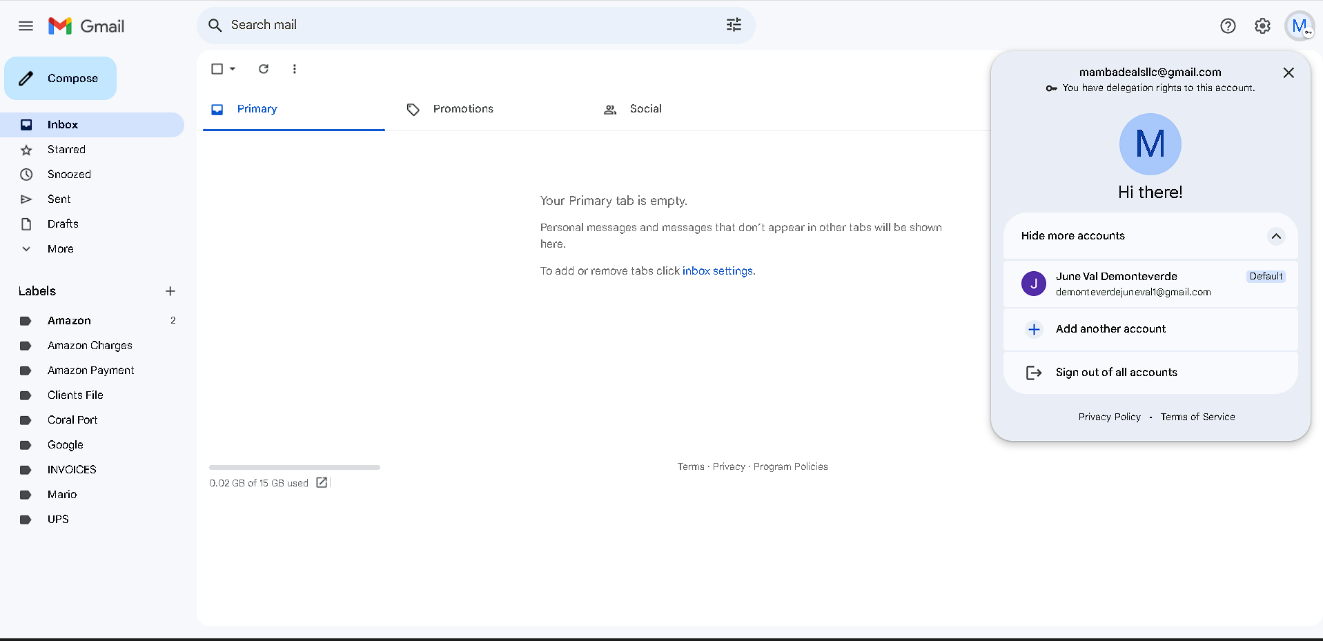Click the Sent arrow icon

pyautogui.click(x=26, y=199)
